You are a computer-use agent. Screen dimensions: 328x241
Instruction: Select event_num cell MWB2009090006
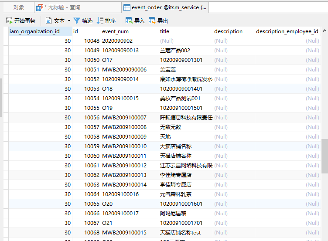(130, 70)
